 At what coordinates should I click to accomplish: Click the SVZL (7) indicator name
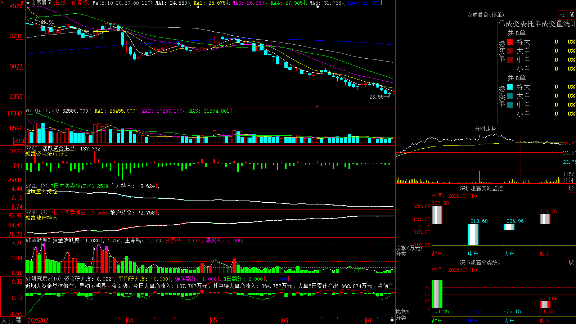click(37, 186)
